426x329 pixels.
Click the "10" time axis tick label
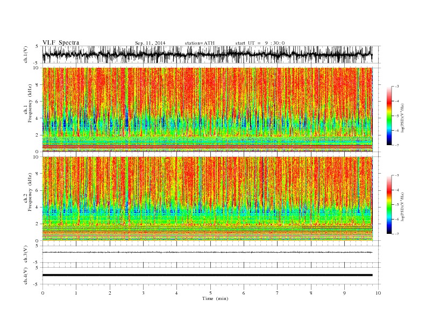pyautogui.click(x=378, y=293)
